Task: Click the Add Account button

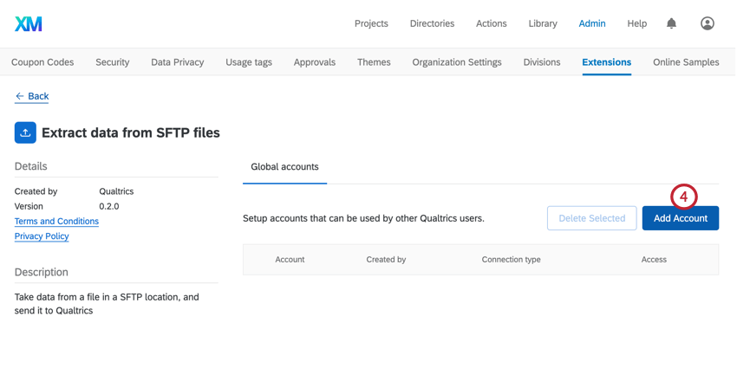Action: tap(680, 218)
